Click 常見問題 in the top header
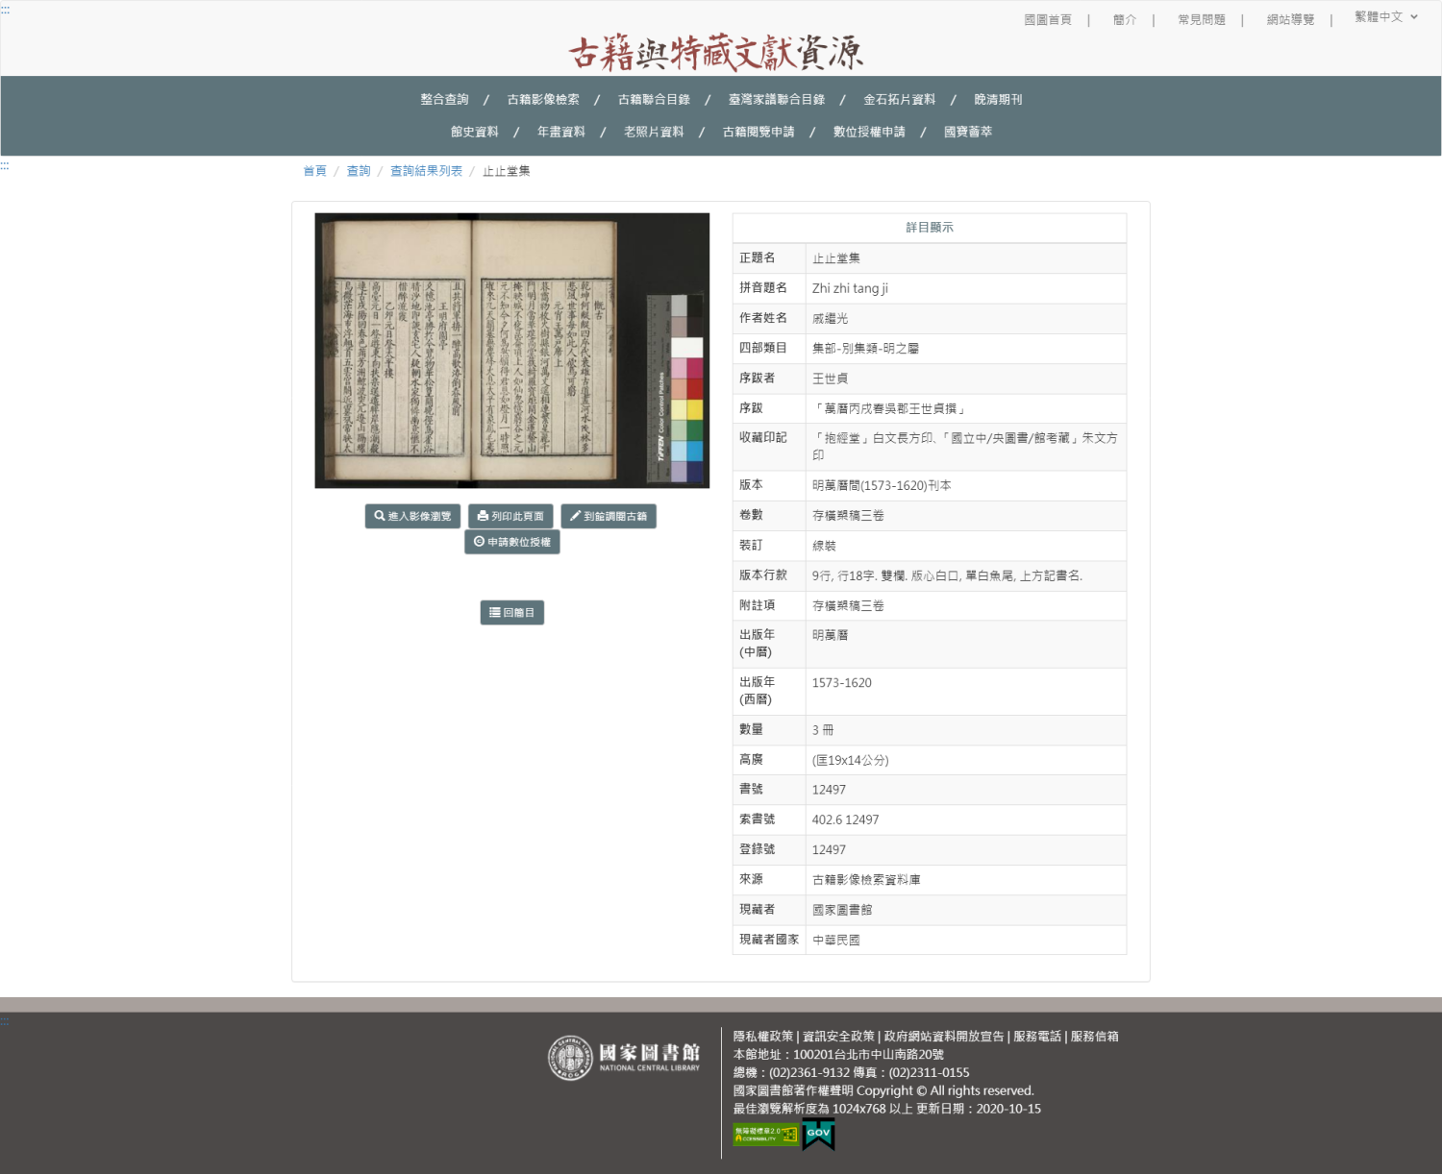 [1200, 16]
